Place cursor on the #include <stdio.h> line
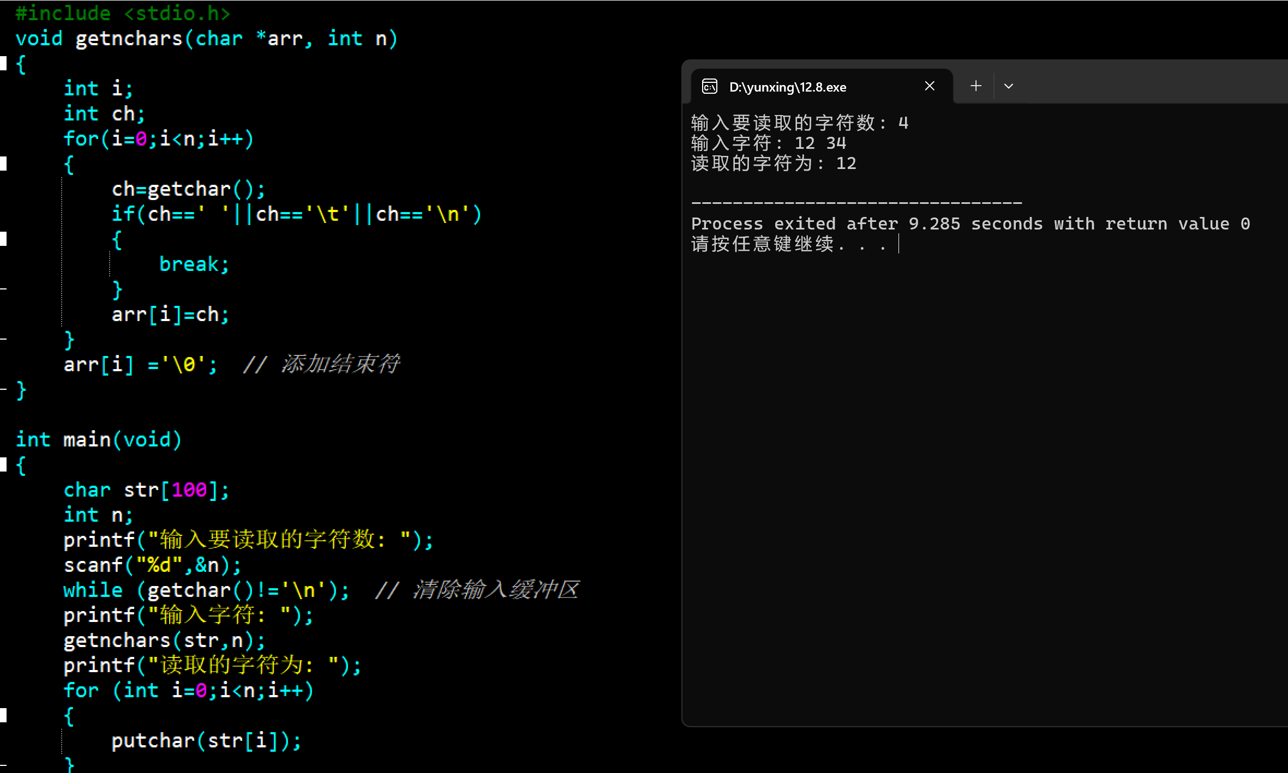 point(123,13)
